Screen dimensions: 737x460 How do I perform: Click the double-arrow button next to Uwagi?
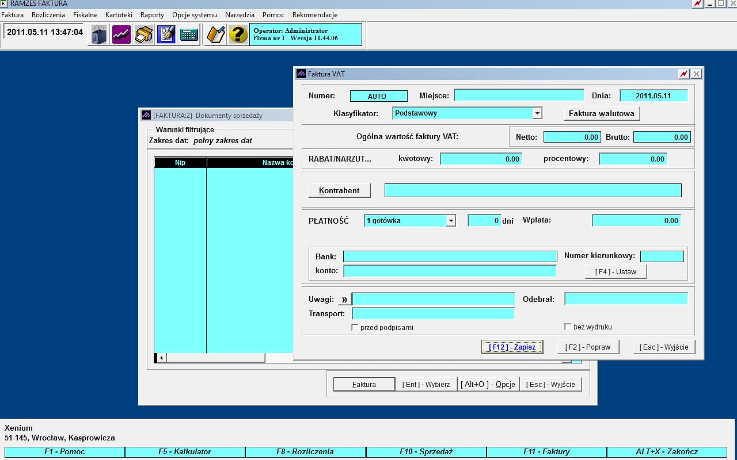tap(344, 299)
